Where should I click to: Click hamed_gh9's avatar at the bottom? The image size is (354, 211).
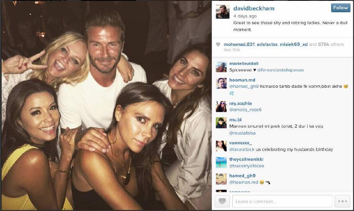point(221,179)
